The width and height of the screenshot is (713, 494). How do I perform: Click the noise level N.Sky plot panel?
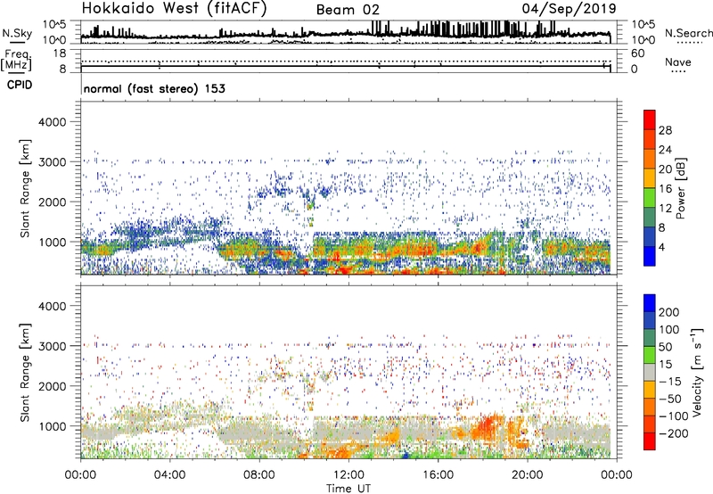pos(348,32)
